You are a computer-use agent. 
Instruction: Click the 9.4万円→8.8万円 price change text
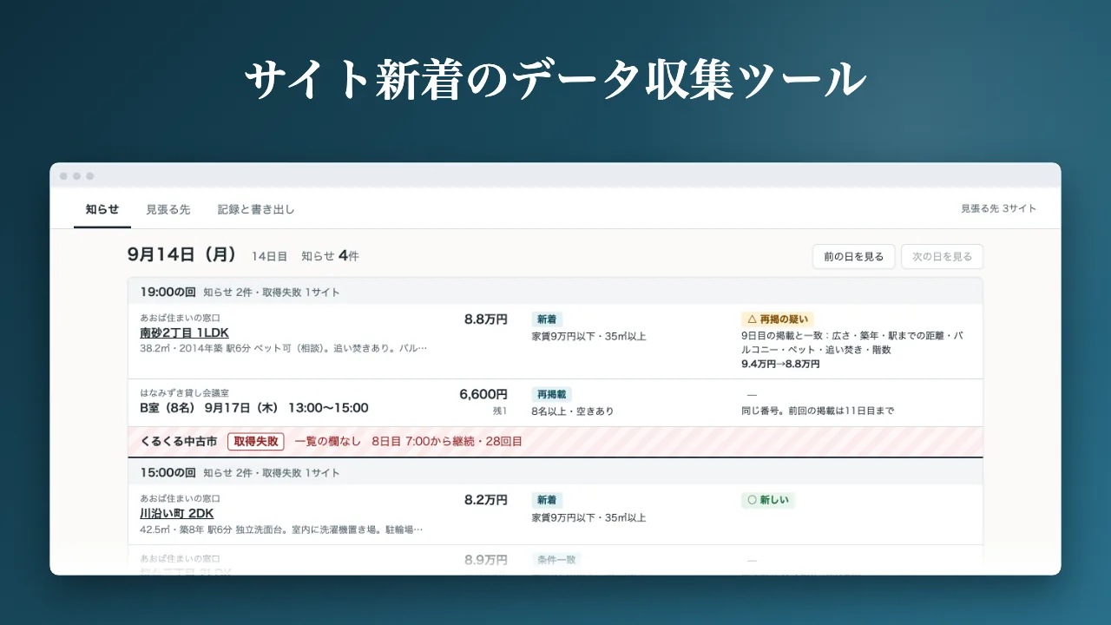point(779,364)
